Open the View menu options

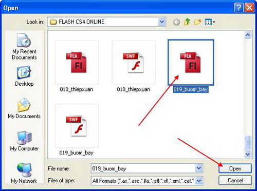pos(210,22)
